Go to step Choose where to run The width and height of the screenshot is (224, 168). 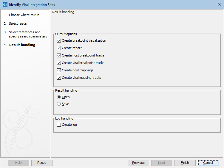click(24, 15)
